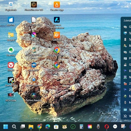Switch to Chrome in the taskbar
The height and width of the screenshot is (131, 131).
(40, 126)
